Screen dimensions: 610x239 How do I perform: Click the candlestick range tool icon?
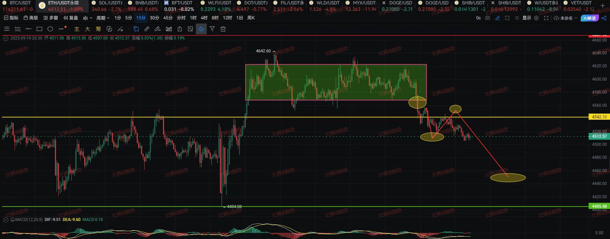coord(169,29)
